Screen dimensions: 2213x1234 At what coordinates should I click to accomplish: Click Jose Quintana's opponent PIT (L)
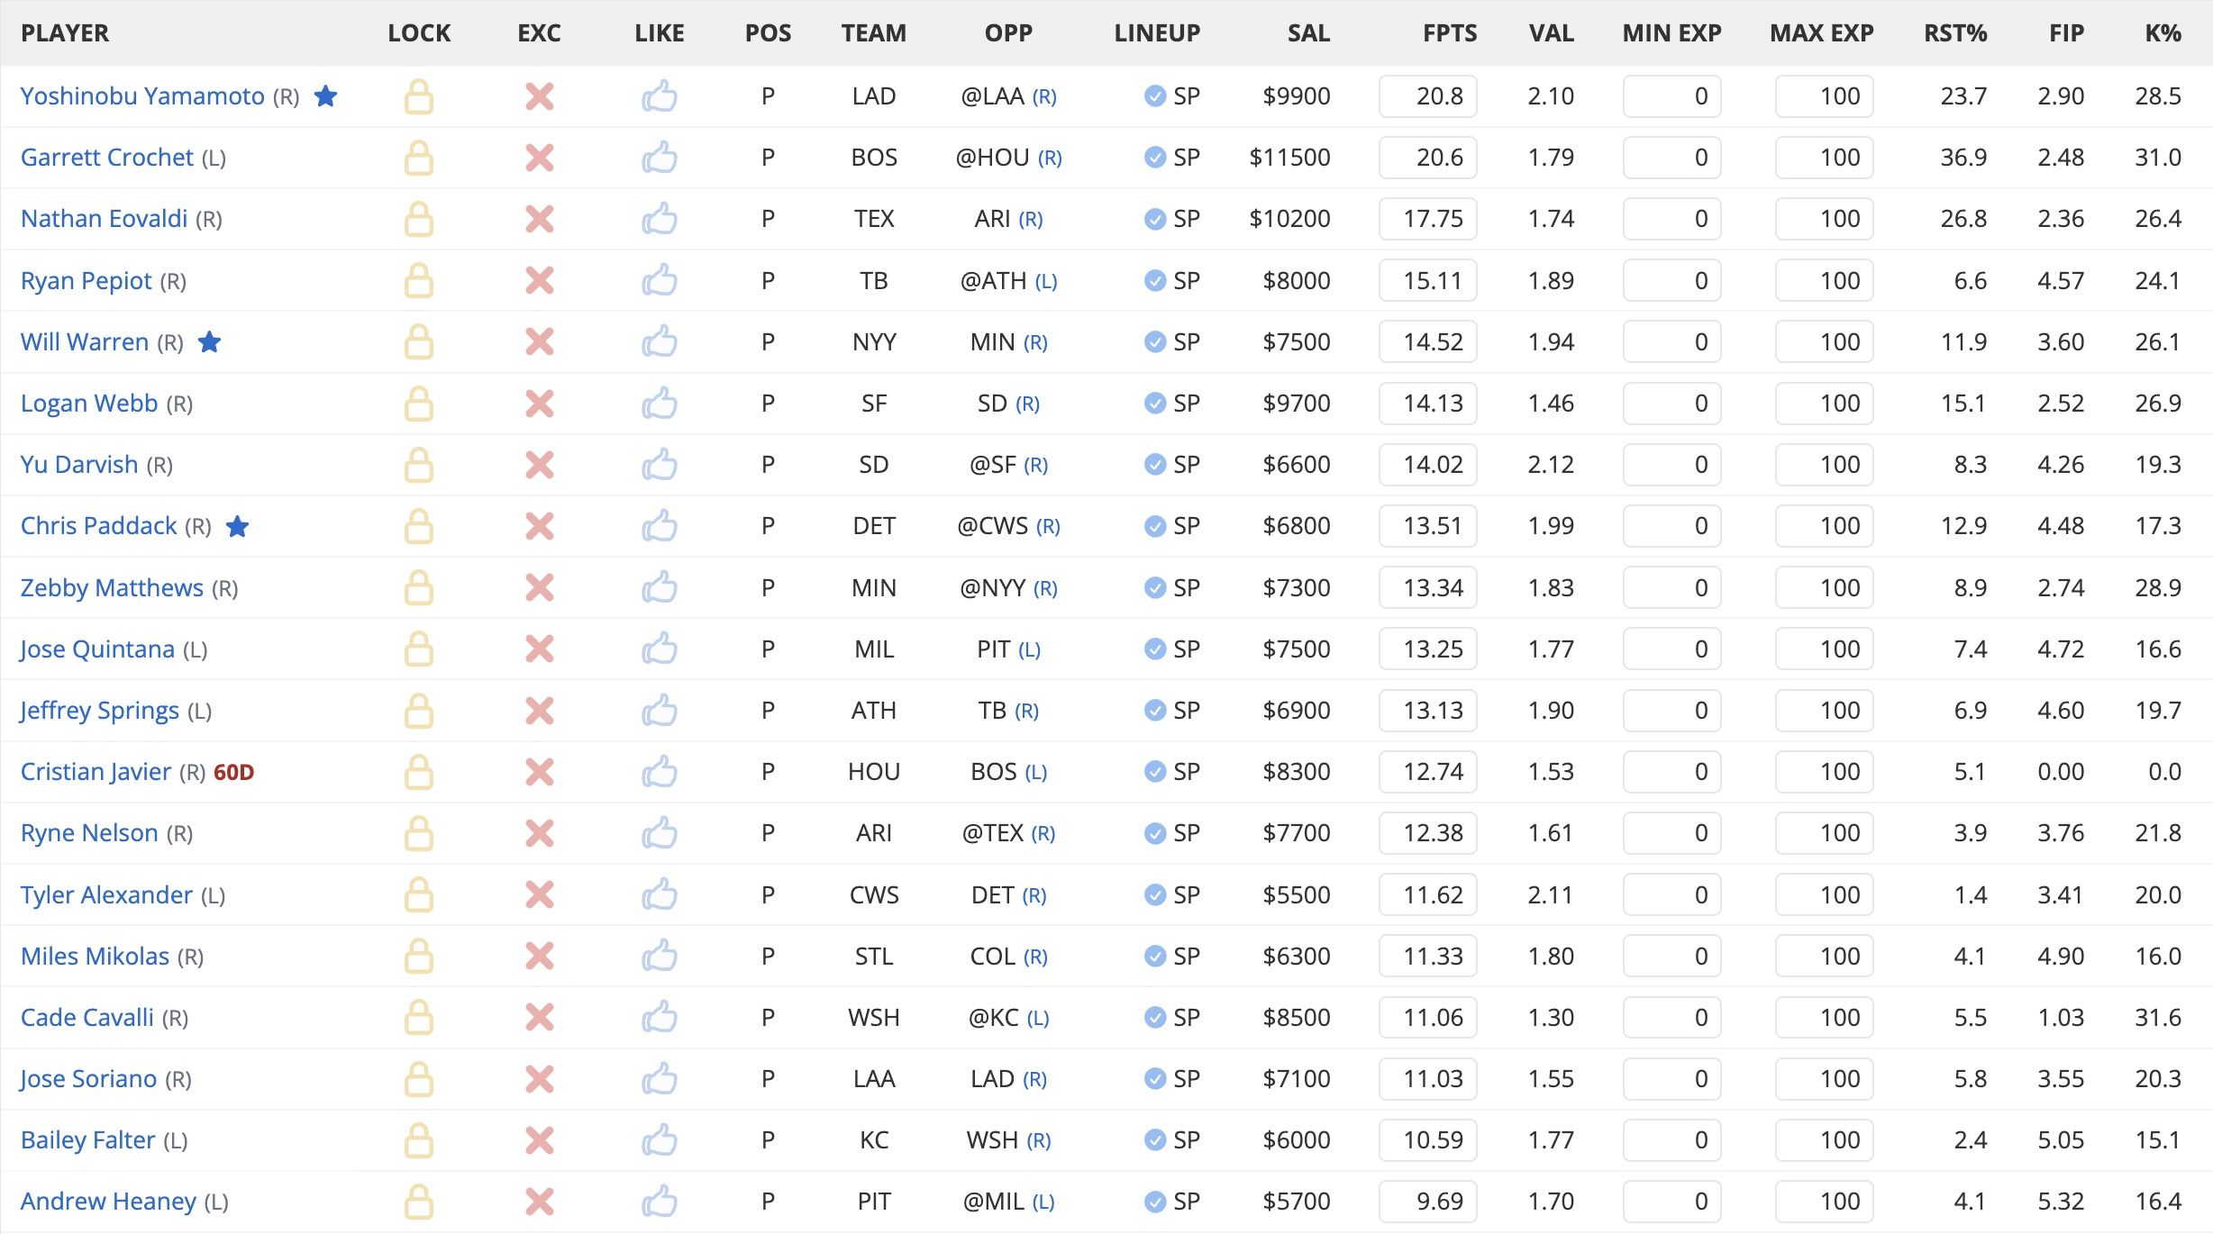(x=1008, y=649)
